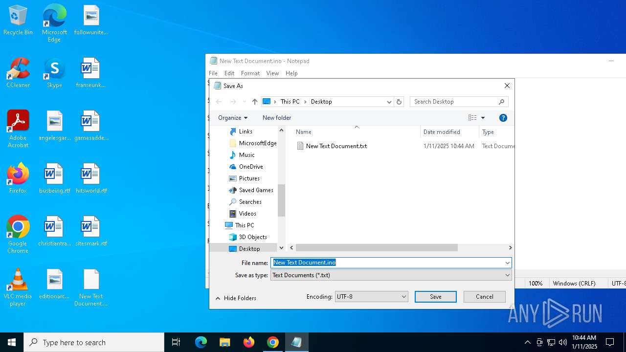Select frameunk Word document on desktop
626x352 pixels.
91,73
